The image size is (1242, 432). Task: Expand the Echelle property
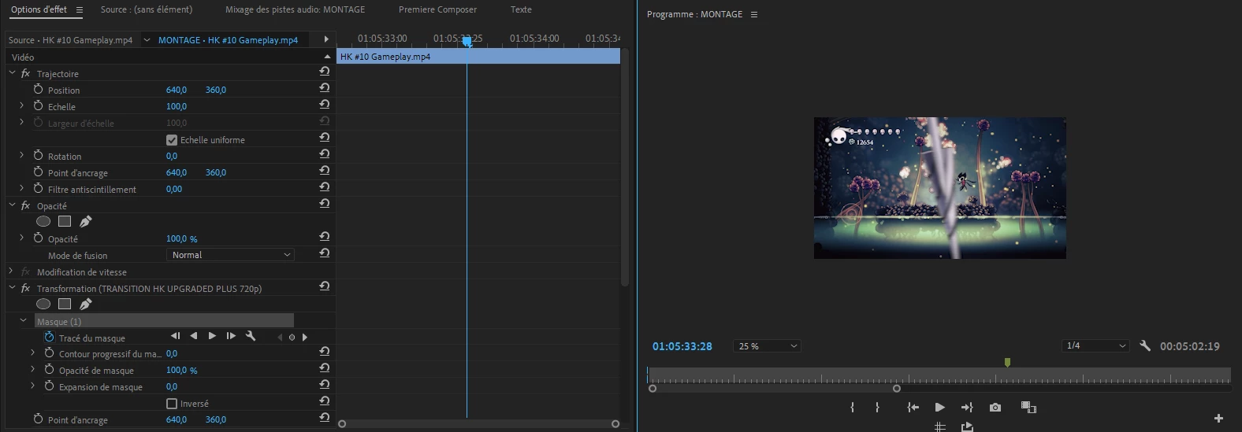[21, 105]
